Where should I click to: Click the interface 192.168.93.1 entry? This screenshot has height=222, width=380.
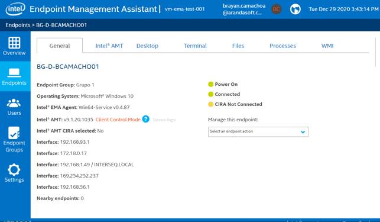pyautogui.click(x=63, y=142)
